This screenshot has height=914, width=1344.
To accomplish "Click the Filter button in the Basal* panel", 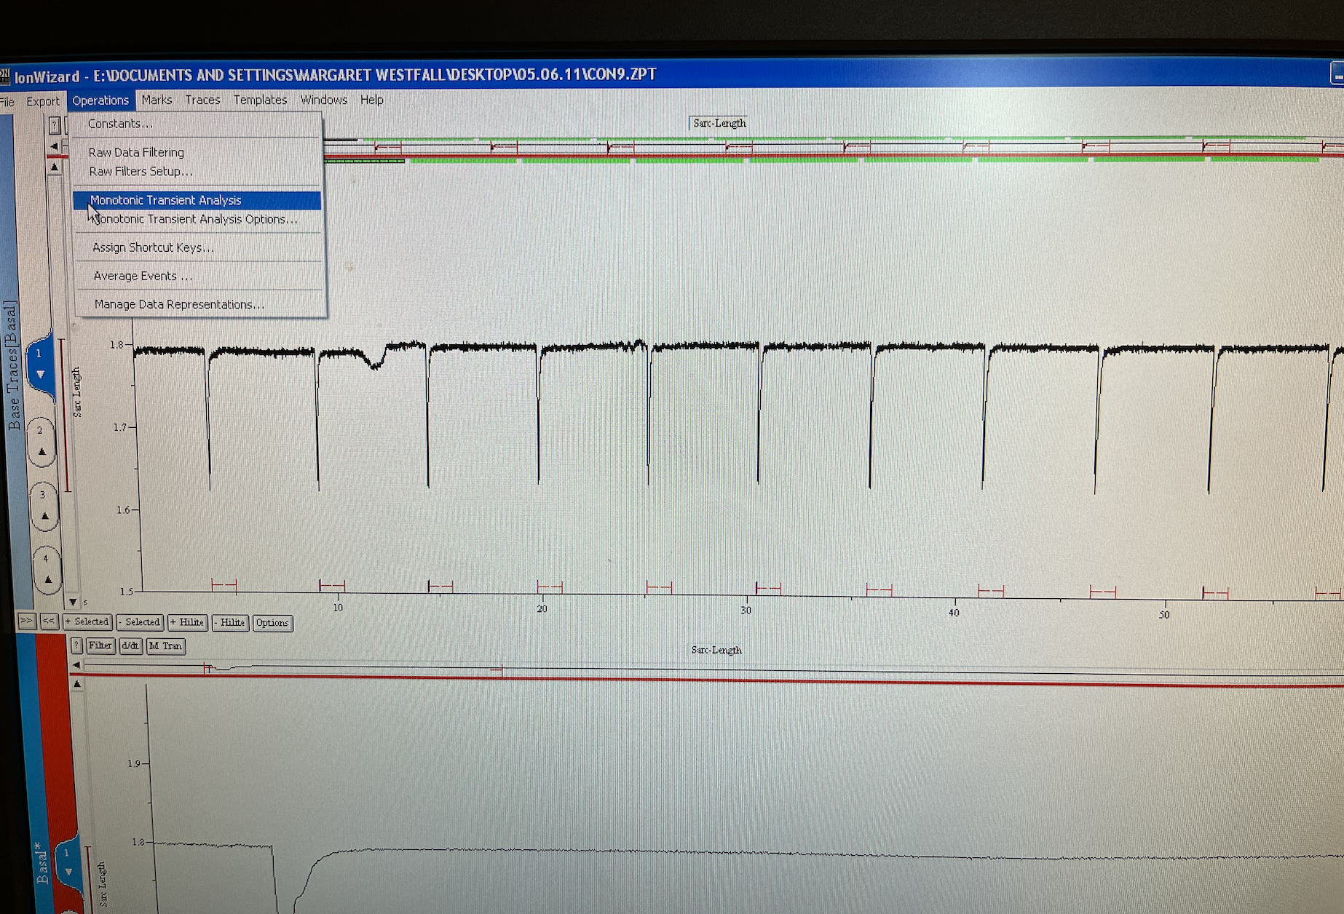I will point(100,645).
